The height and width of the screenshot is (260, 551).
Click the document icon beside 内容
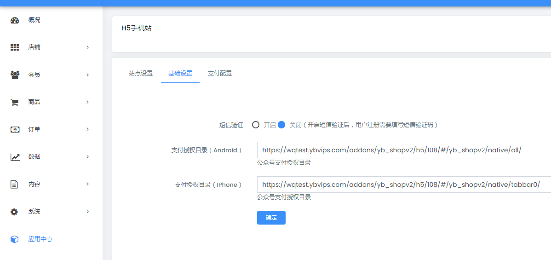click(15, 184)
